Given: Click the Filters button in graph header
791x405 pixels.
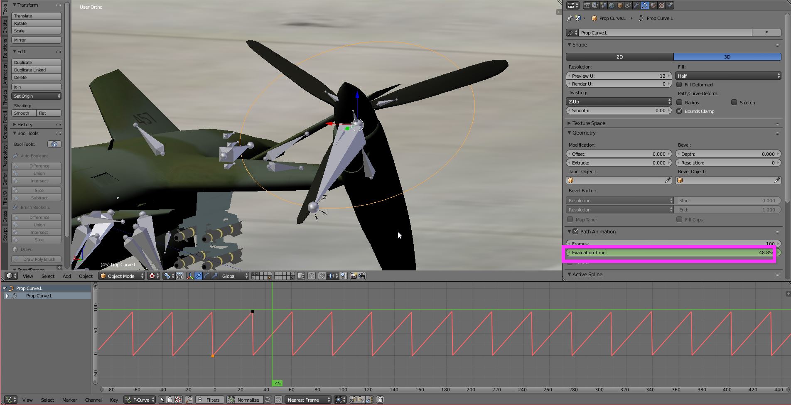Looking at the screenshot, I should tap(209, 400).
